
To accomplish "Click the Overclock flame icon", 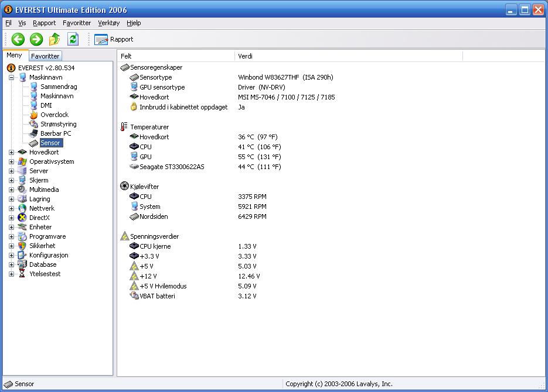I will tap(34, 115).
